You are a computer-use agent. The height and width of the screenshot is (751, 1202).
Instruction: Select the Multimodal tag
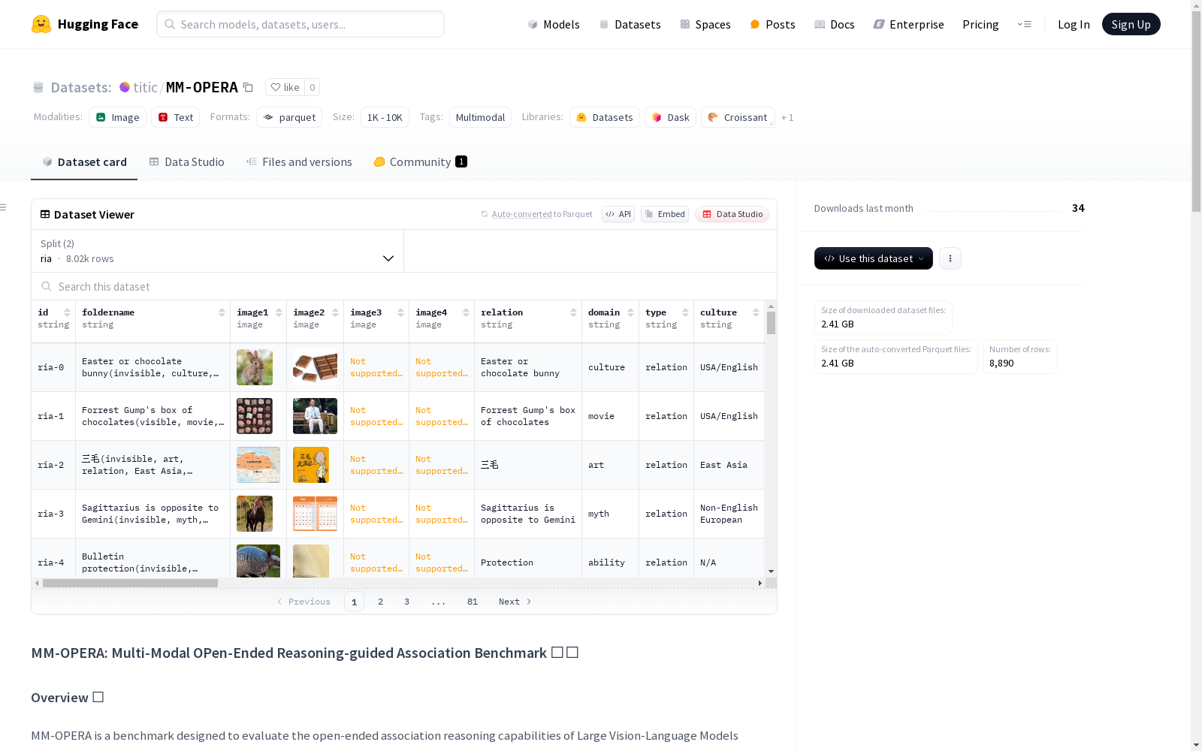coord(480,117)
